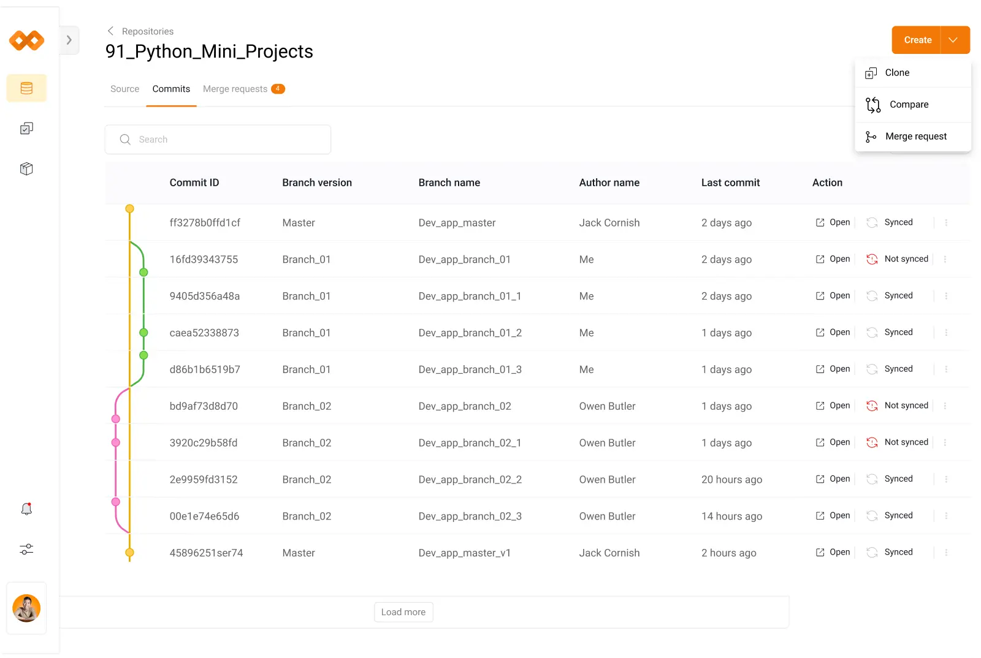The width and height of the screenshot is (981, 658).
Task: Click open icon for d86b1b6519b7 row
Action: click(x=820, y=369)
